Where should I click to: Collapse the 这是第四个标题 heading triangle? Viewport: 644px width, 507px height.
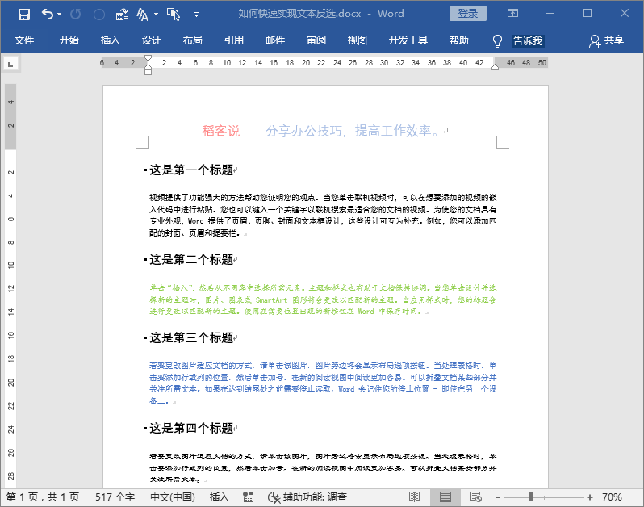point(145,428)
